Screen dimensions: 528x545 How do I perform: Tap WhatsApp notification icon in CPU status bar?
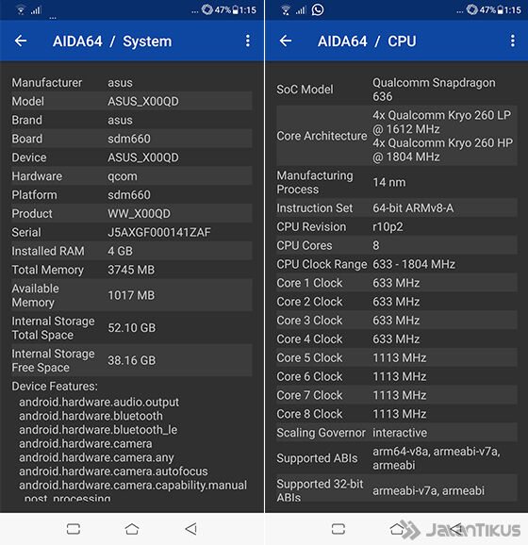click(x=318, y=9)
